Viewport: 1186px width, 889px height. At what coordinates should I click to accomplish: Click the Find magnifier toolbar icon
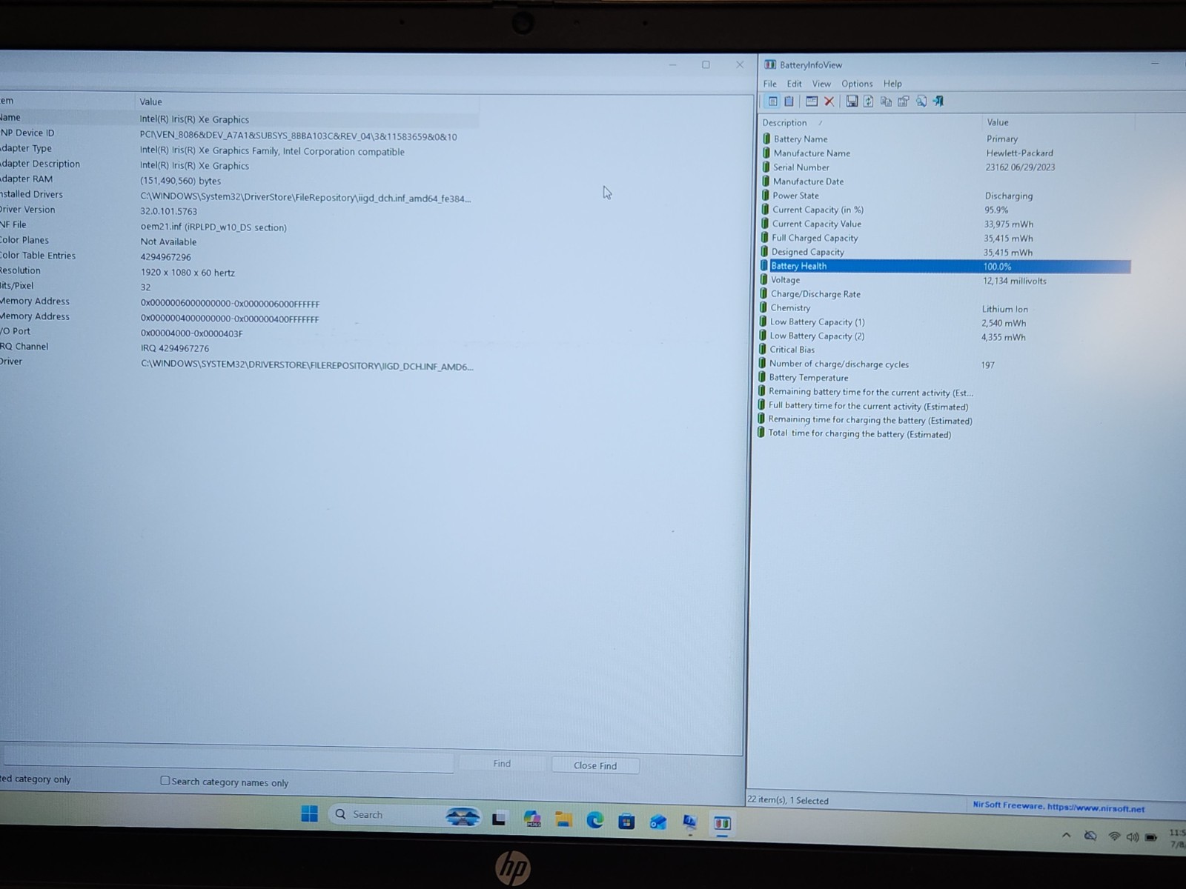tap(921, 101)
